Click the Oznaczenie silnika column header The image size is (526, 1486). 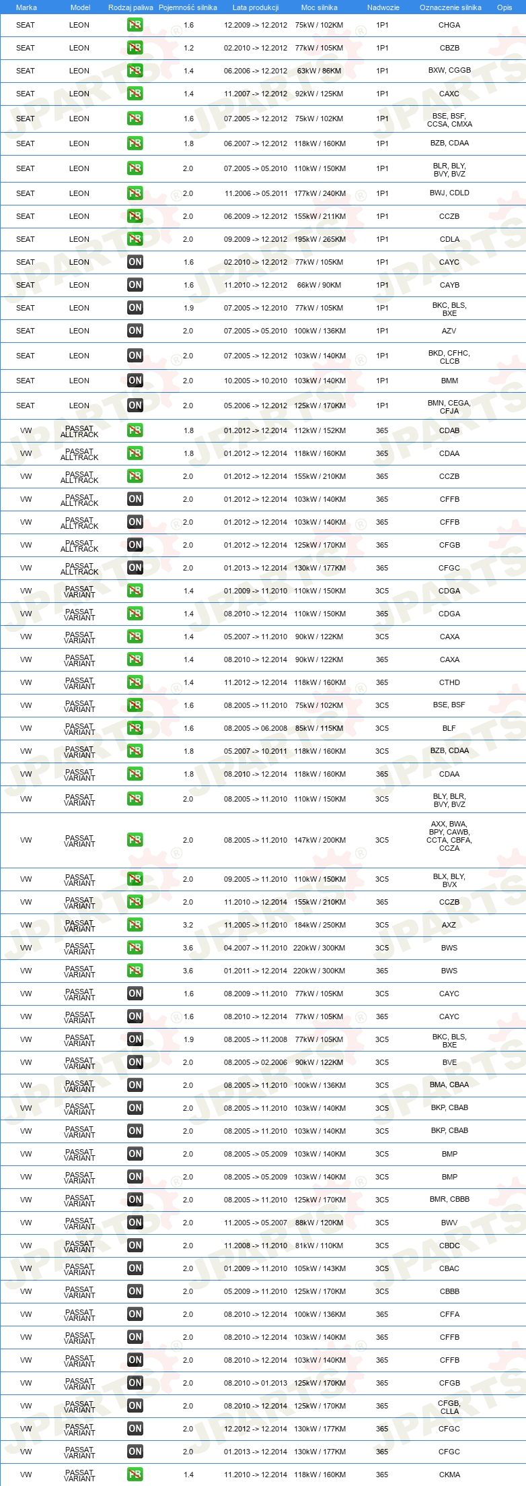pyautogui.click(x=451, y=7)
